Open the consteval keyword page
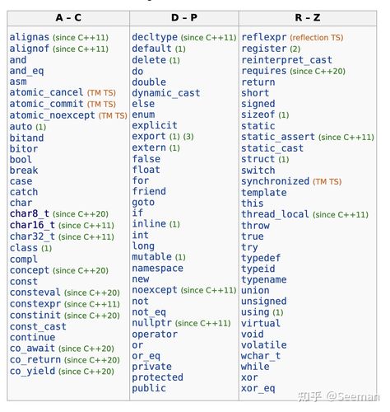 pos(35,293)
